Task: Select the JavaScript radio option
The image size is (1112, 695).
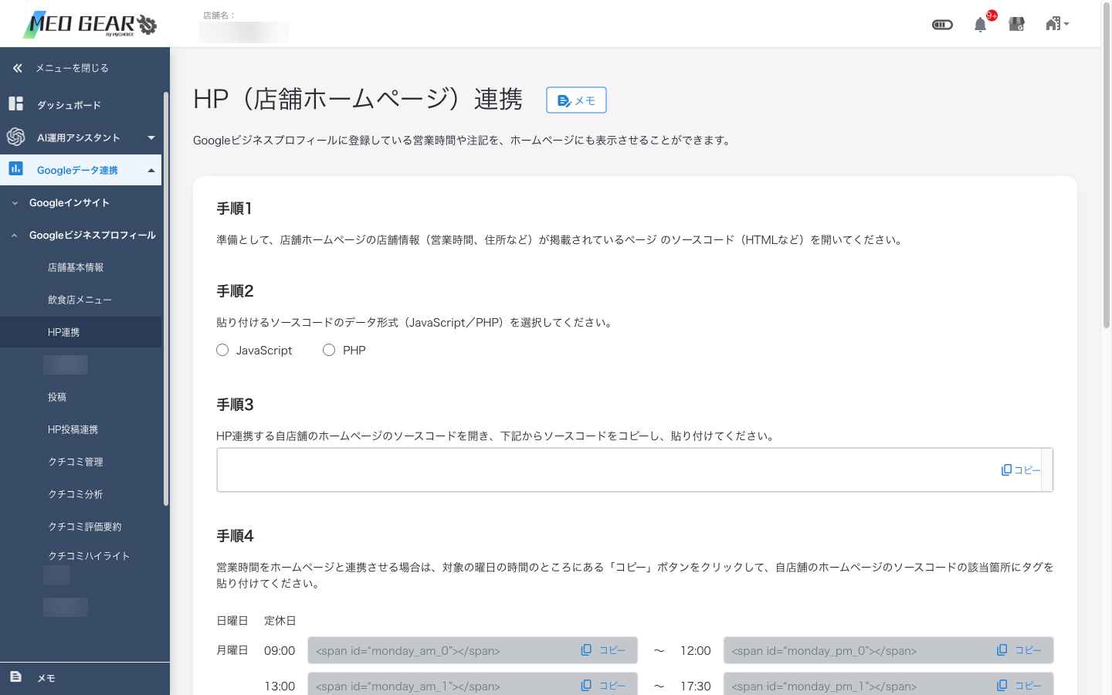Action: tap(222, 350)
